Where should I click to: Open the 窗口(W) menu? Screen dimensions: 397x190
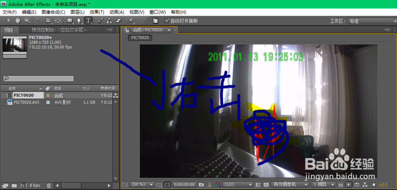158,12
